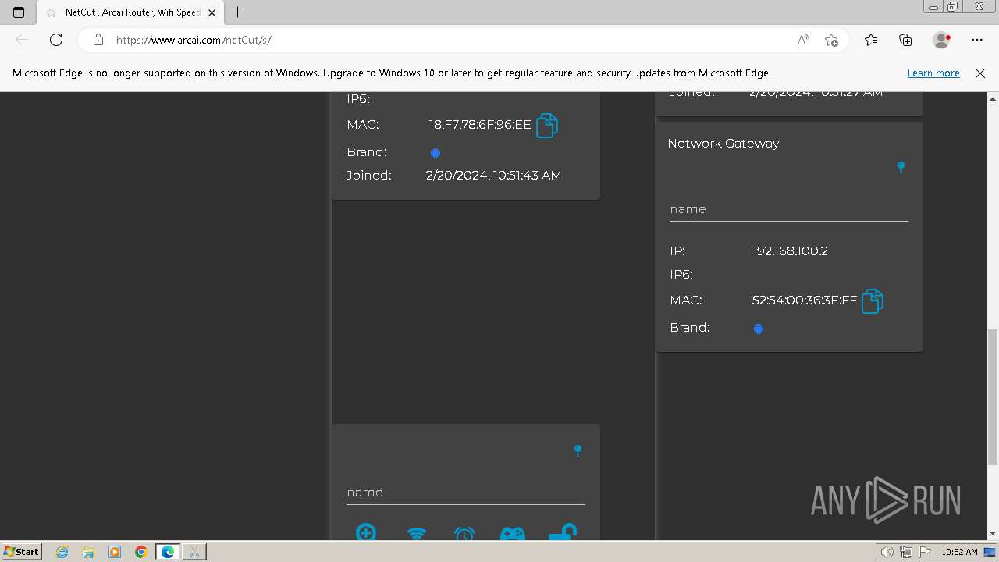Open the scissors app on taskbar
Screen dimensions: 999x562
[194, 552]
